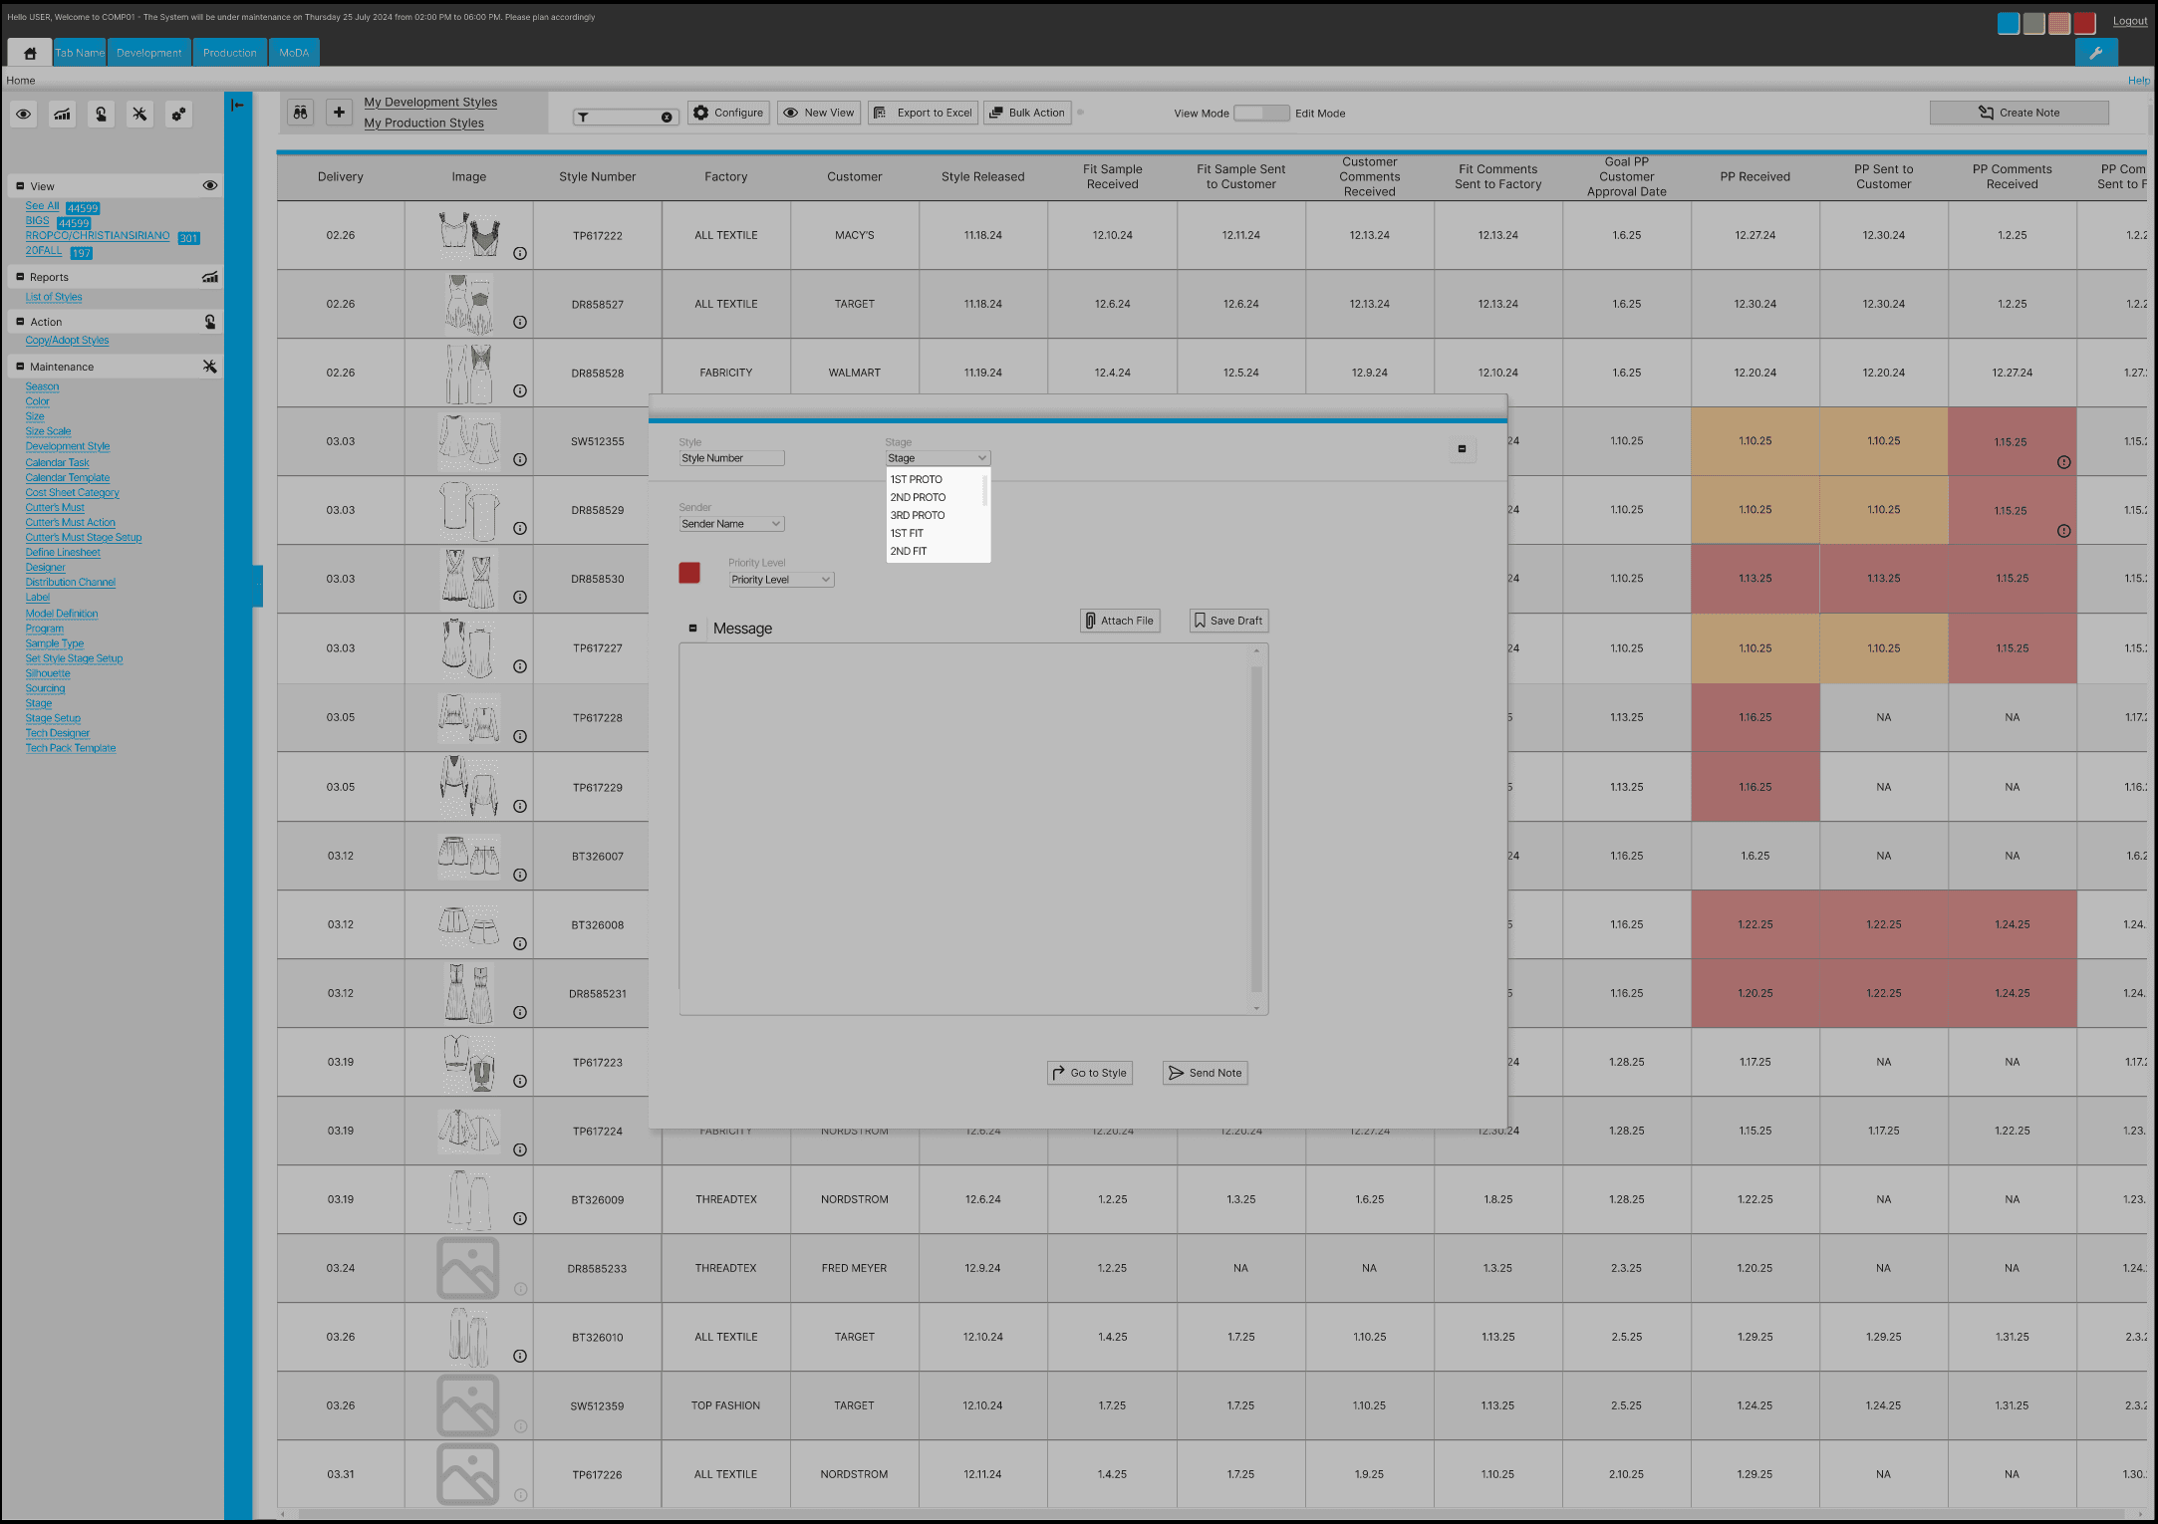Click the Send Note button
The height and width of the screenshot is (1524, 2158).
click(x=1205, y=1073)
